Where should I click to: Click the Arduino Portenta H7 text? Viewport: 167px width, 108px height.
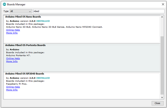[x=18, y=55]
